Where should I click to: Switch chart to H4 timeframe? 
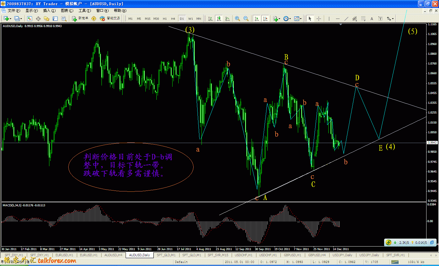pyautogui.click(x=173, y=19)
